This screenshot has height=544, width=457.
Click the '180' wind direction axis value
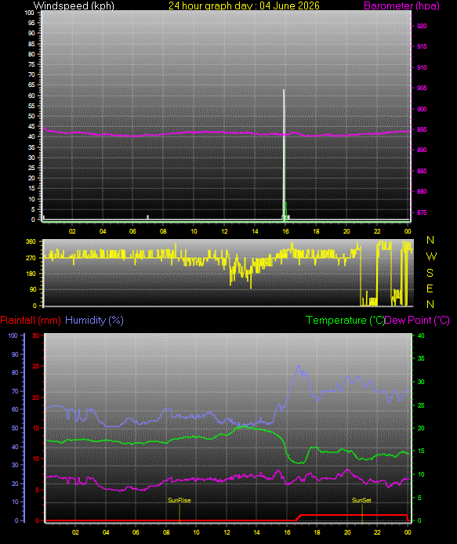[31, 274]
